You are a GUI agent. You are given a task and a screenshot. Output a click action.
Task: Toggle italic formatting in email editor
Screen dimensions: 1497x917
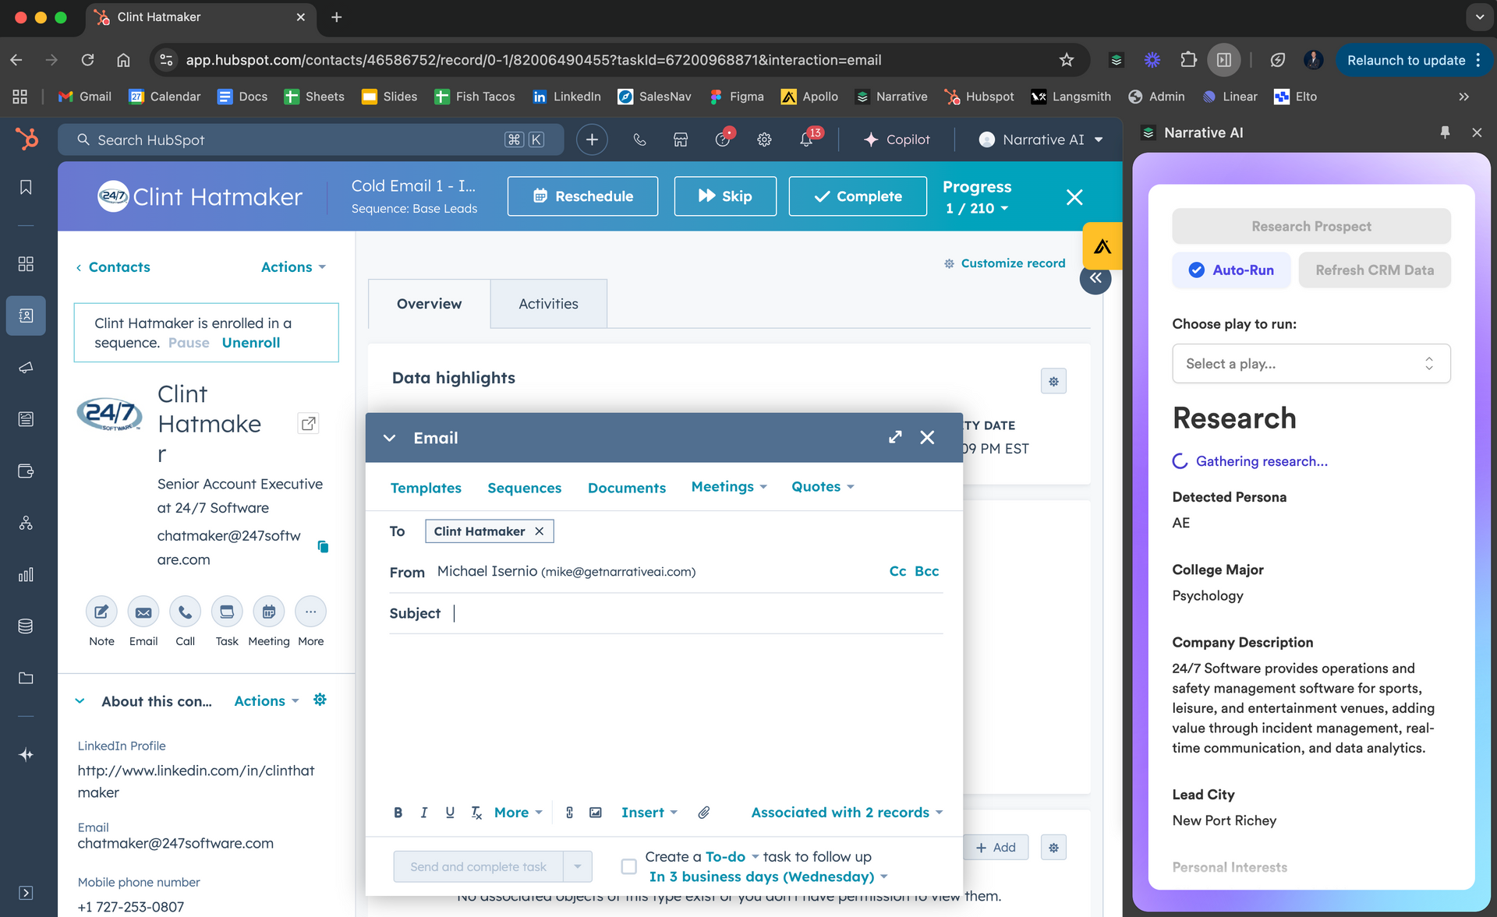coord(423,813)
